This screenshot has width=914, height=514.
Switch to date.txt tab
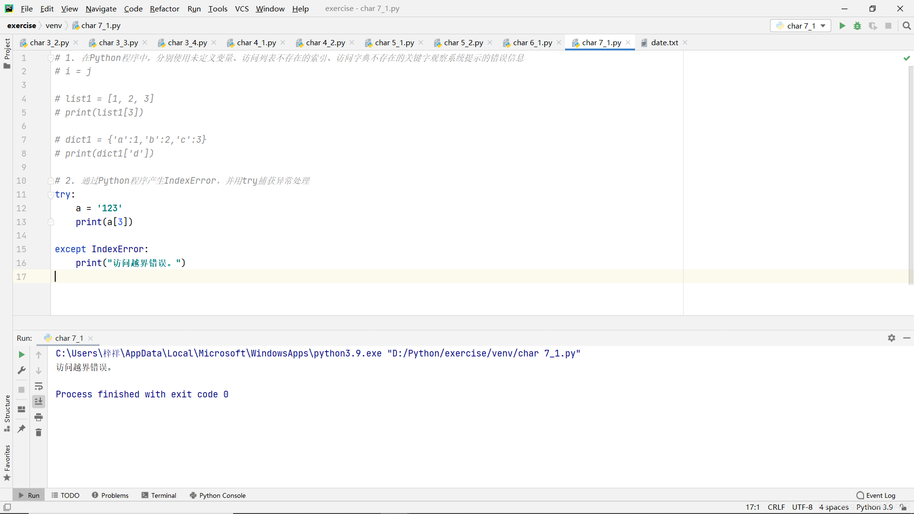point(665,43)
